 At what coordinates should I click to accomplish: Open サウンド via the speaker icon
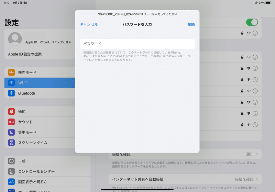pyautogui.click(x=11, y=122)
